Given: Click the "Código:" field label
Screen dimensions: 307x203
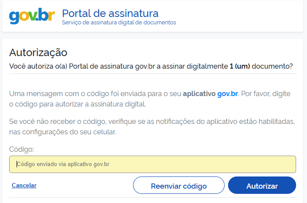Looking at the screenshot, I should click(21, 150).
